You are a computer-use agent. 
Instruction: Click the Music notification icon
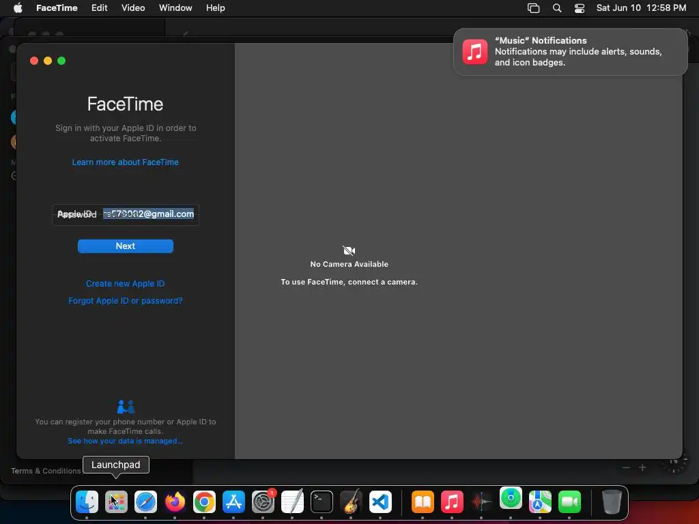pyautogui.click(x=475, y=52)
